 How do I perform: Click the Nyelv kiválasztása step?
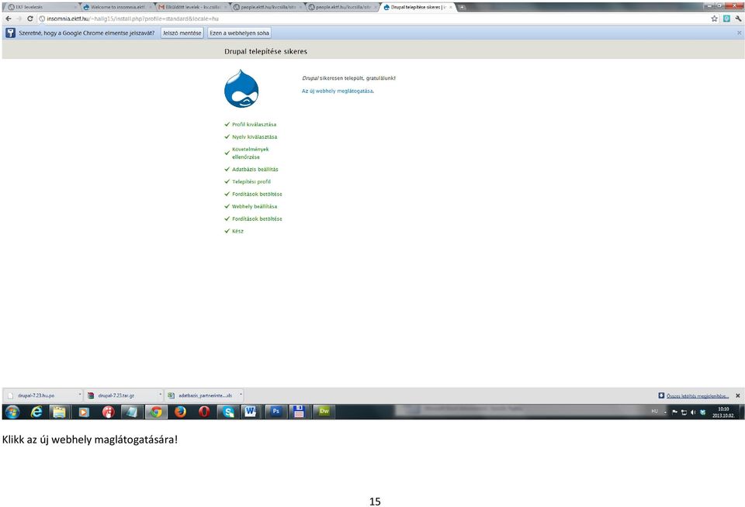(x=255, y=136)
